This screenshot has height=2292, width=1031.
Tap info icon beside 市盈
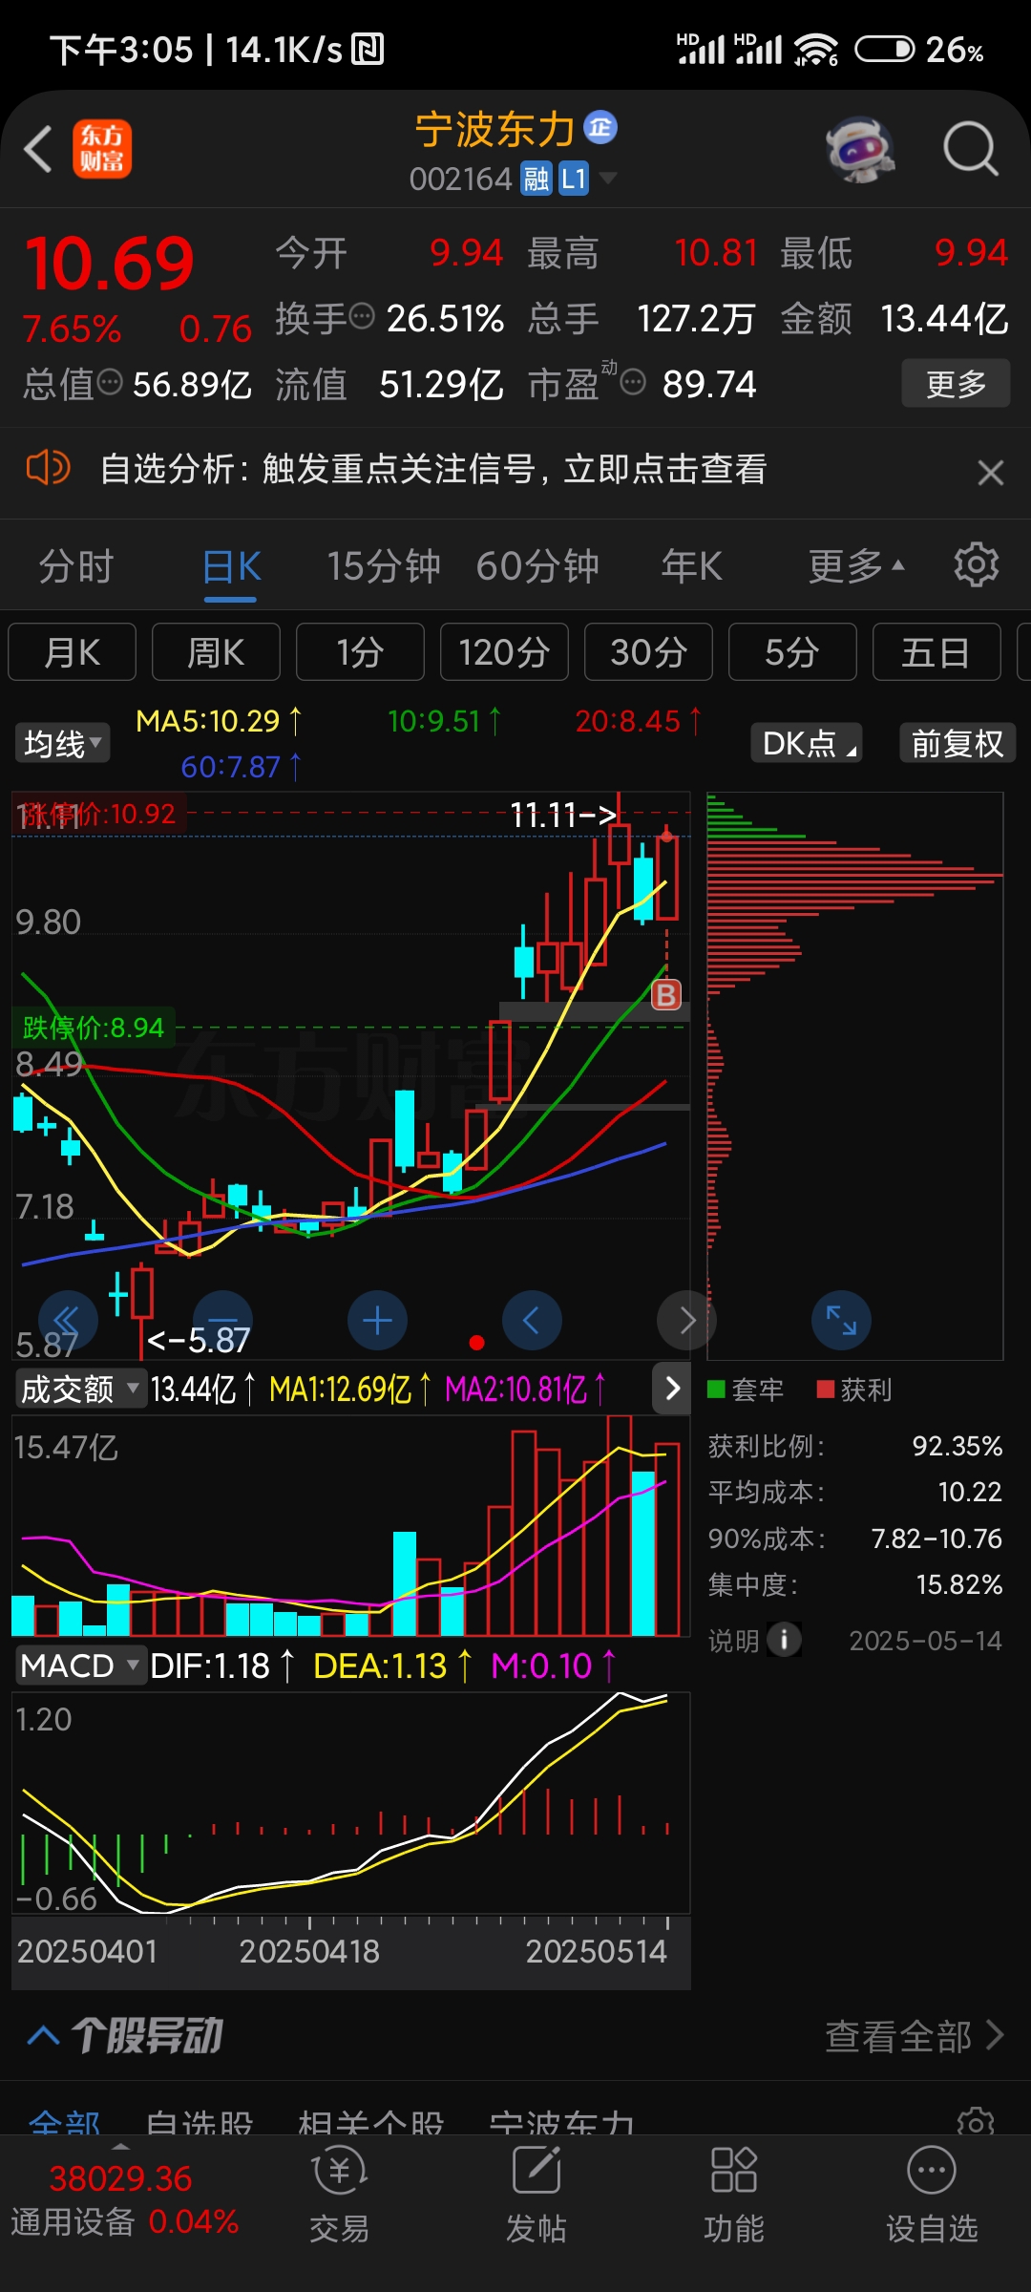coord(633,383)
